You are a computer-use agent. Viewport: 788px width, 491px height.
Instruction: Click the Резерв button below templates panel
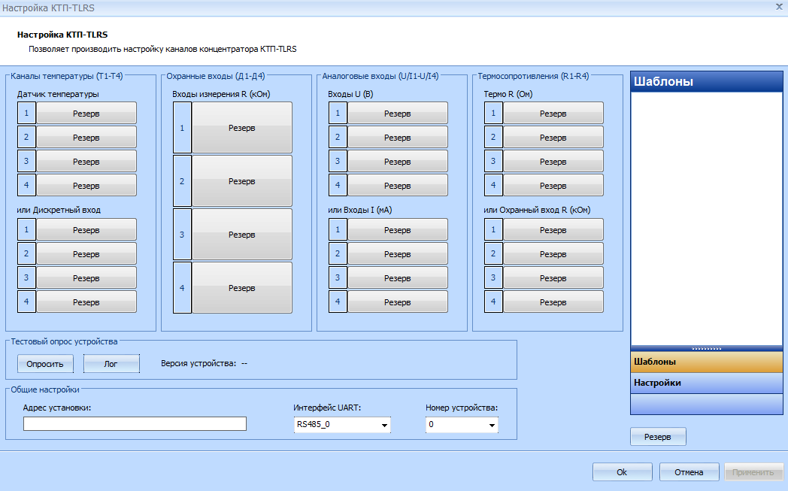coord(658,437)
